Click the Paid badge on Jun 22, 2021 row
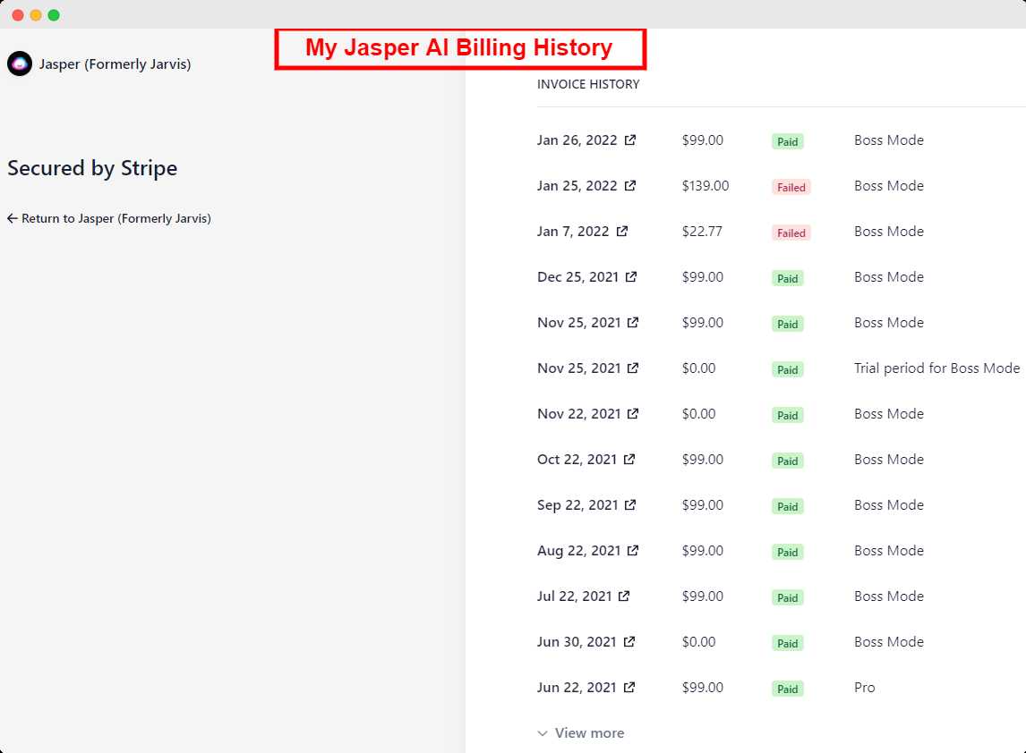The height and width of the screenshot is (753, 1026). point(788,689)
